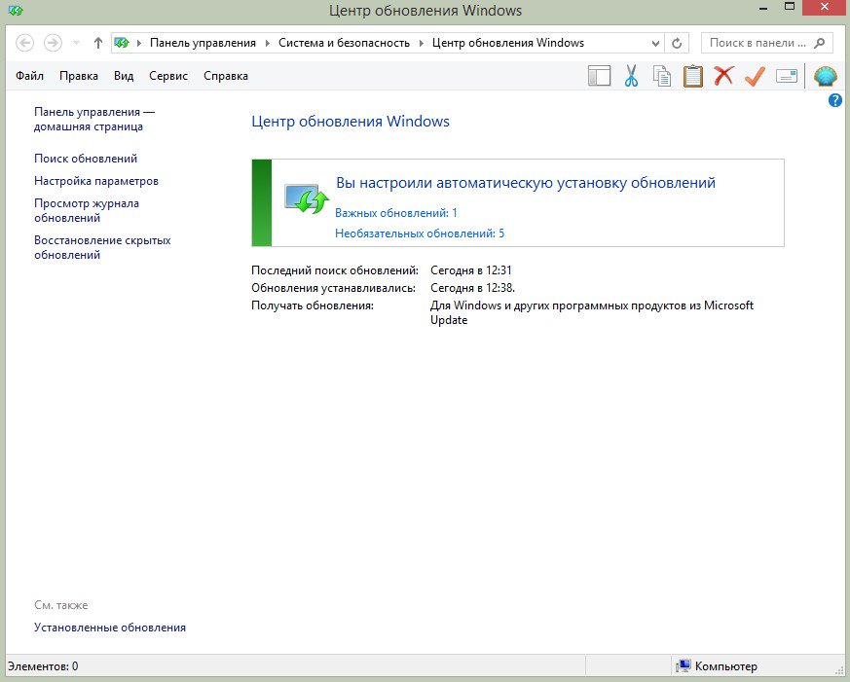Screen dimensions: 850x682
Task: Click the scissors Cut toolbar icon
Action: [x=631, y=76]
